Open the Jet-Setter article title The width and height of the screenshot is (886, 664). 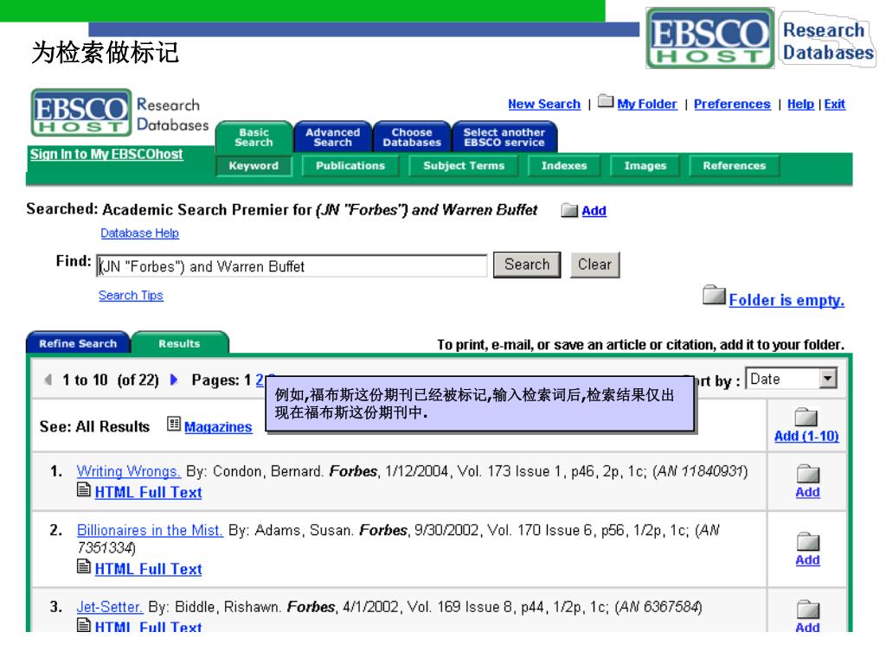pos(110,607)
